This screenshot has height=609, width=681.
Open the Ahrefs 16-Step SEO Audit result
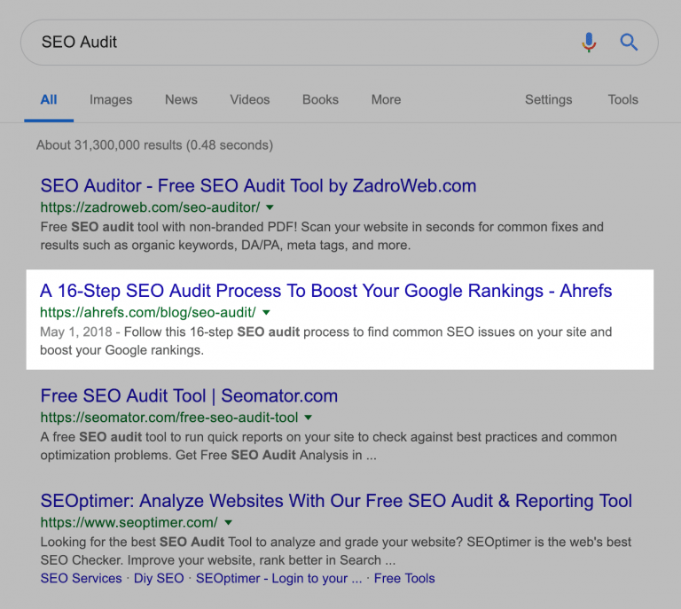325,291
